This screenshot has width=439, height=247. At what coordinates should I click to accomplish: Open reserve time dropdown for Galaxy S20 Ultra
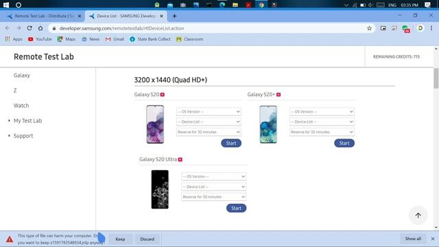coord(214,197)
